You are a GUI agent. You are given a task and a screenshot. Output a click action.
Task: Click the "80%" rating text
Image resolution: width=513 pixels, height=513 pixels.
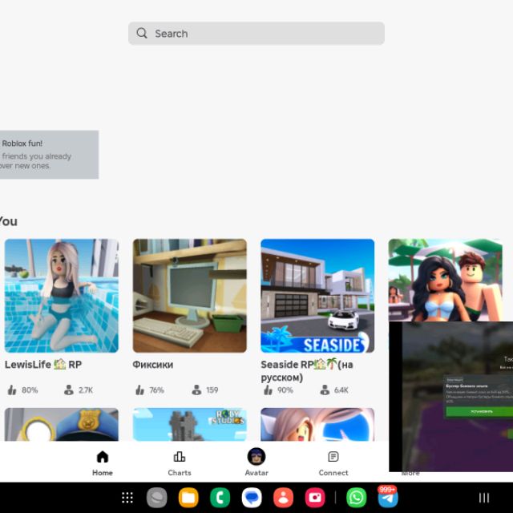pos(30,390)
